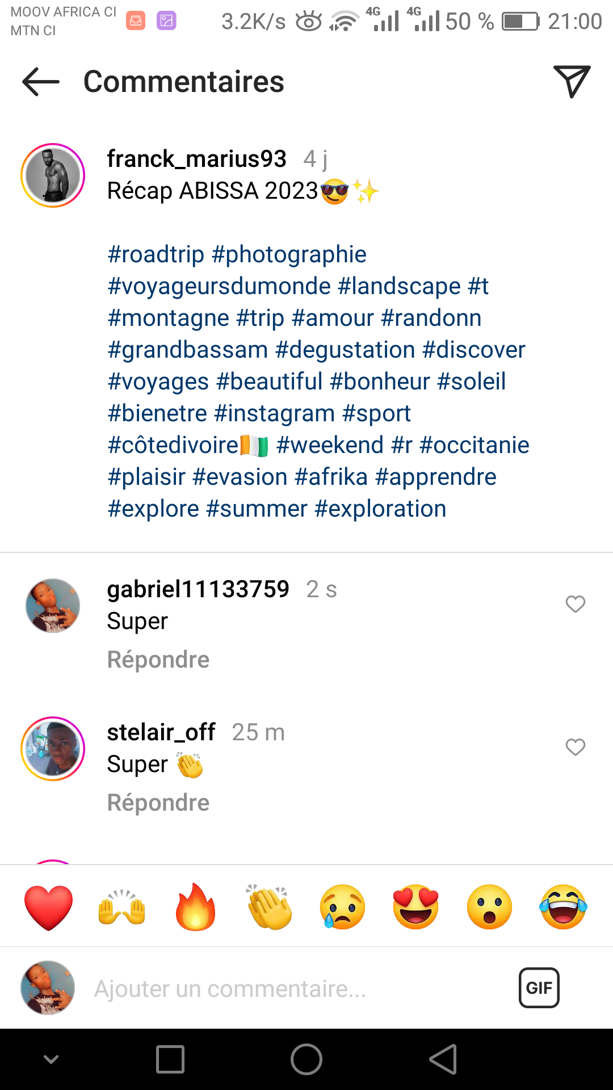This screenshot has height=1090, width=613.
Task: Tap the laughing tears emoji reaction
Action: pos(563,907)
